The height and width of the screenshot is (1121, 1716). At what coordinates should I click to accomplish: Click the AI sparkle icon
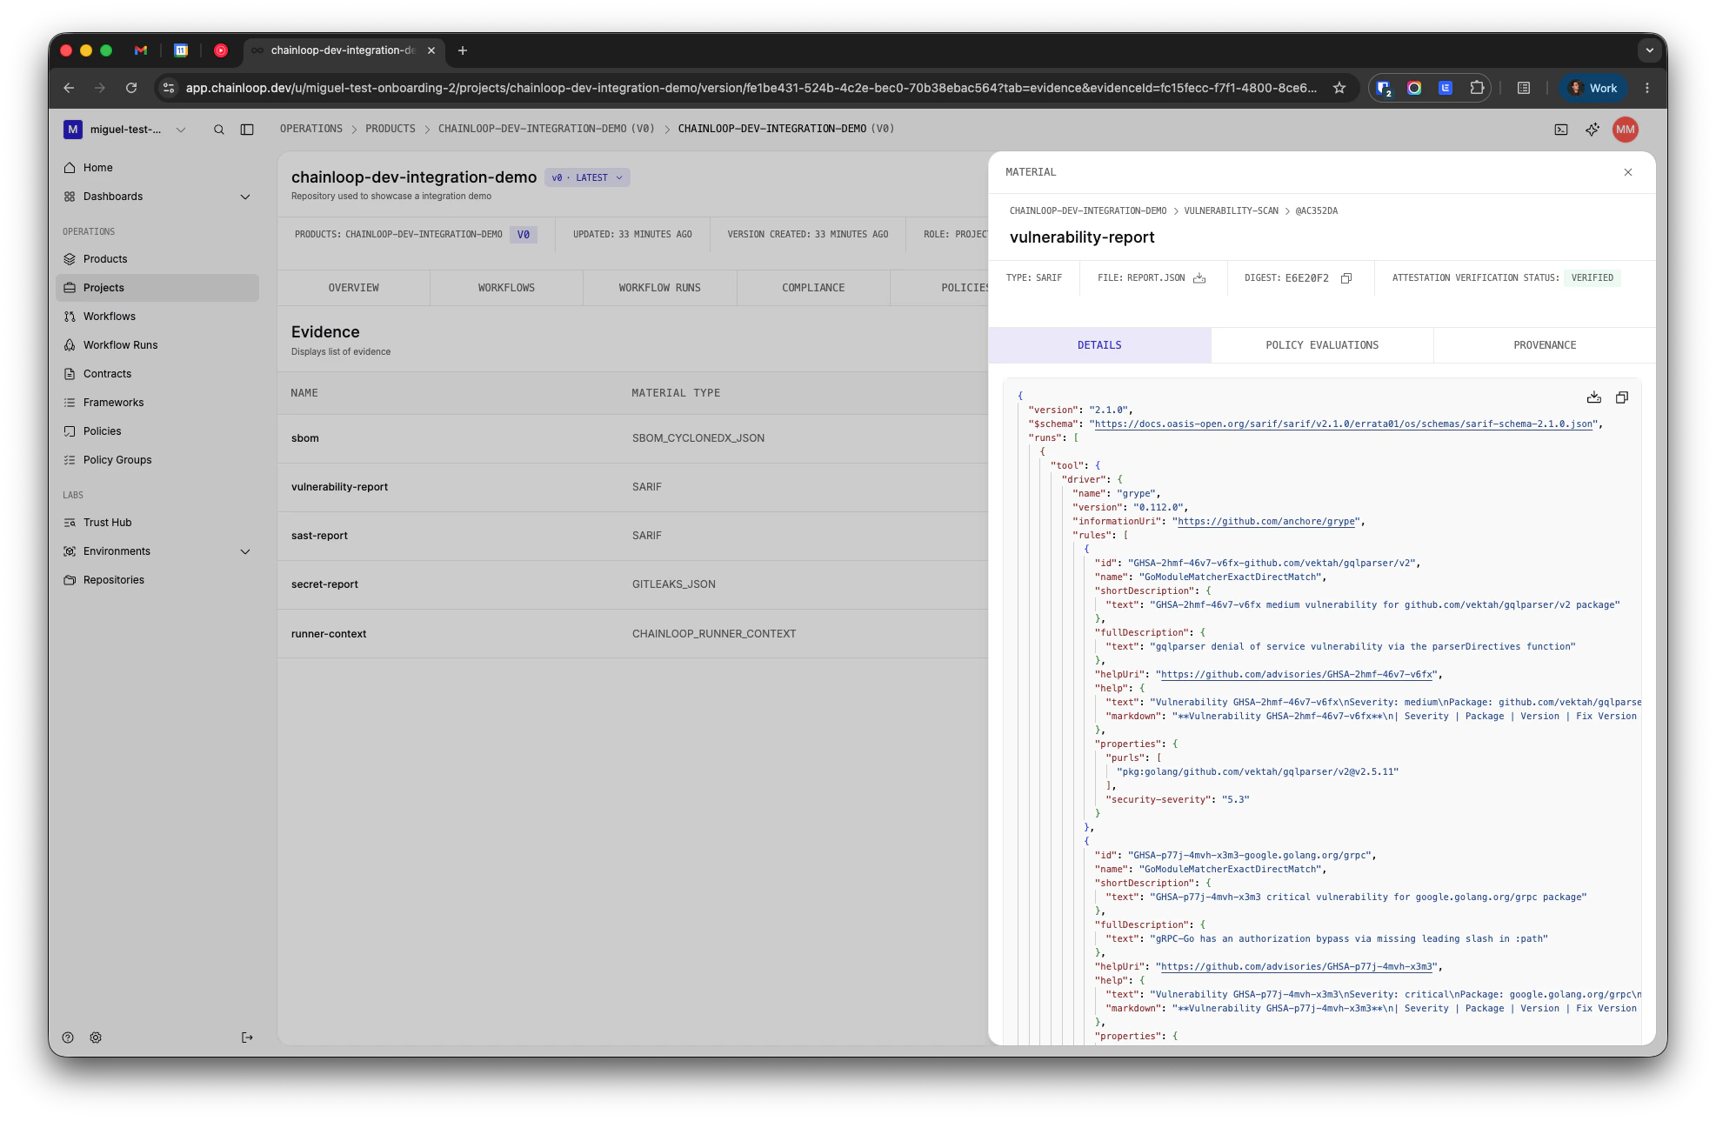(1592, 130)
